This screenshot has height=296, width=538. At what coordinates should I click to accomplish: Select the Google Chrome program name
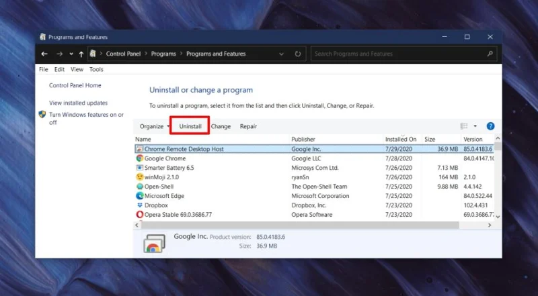[165, 158]
